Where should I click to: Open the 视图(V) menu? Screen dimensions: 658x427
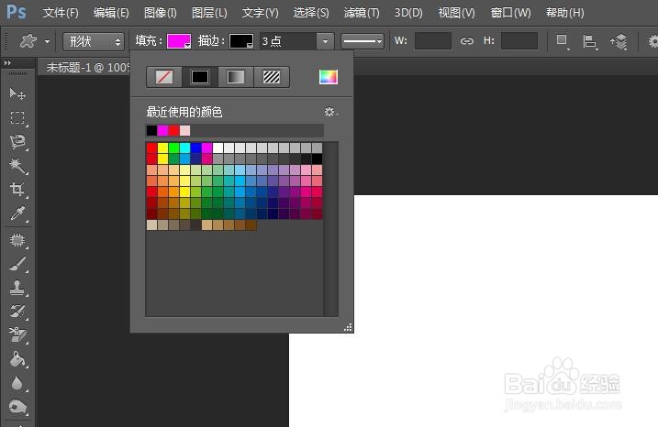point(457,13)
